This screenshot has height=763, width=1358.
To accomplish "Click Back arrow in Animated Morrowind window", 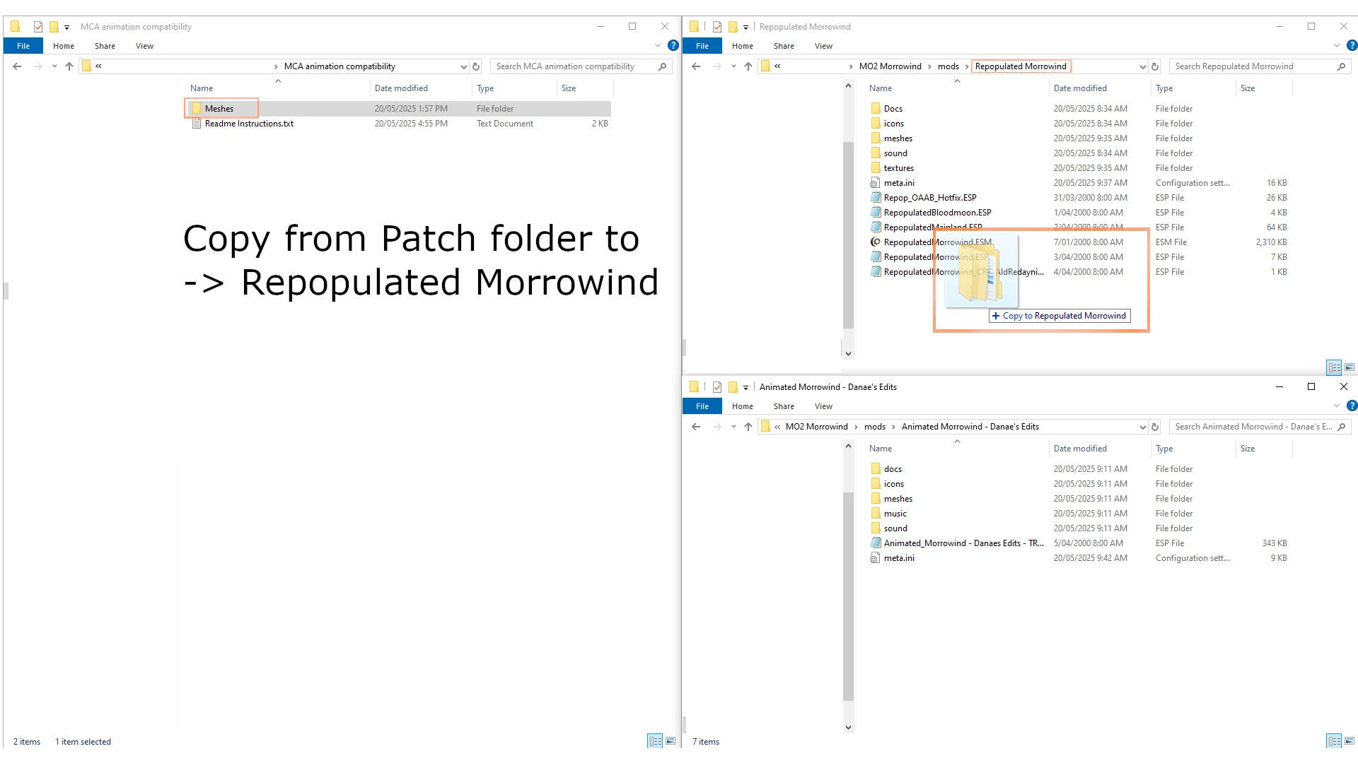I will tap(697, 427).
